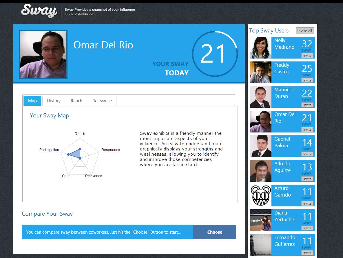Image resolution: width=343 pixels, height=258 pixels.
Task: Click the name Gabriel Palma
Action: 282,142
